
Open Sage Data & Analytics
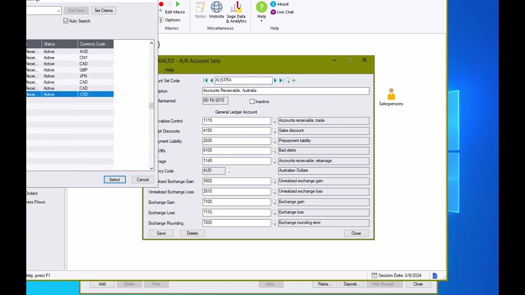tap(236, 12)
